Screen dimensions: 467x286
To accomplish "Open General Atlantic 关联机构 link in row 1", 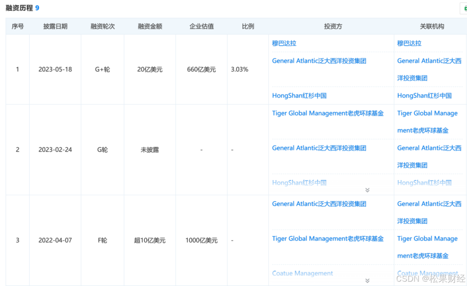I will (x=429, y=70).
